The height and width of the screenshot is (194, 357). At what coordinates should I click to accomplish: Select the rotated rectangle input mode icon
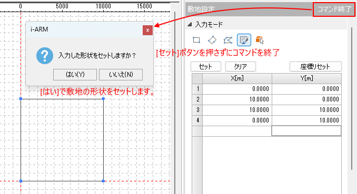coord(212,40)
